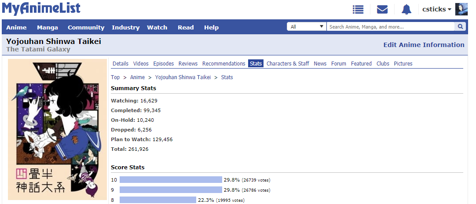Click the Watching: 16,629 stat
Screen dimensions: 476x204
[x=134, y=101]
